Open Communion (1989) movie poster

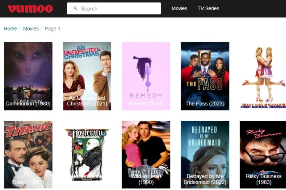(x=28, y=76)
